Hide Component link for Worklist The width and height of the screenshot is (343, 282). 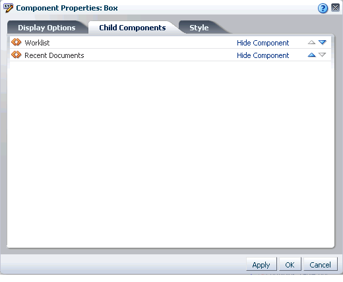pos(263,43)
